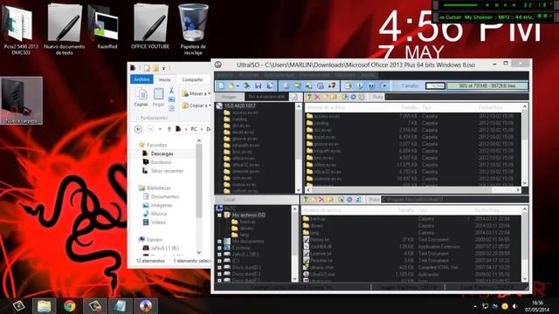This screenshot has height=314, width=559.
Task: Click the red X icon in local pane toolbar
Action: tap(321, 200)
